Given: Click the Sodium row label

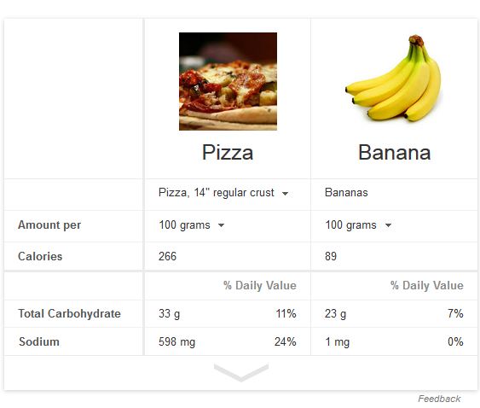Looking at the screenshot, I should pyautogui.click(x=39, y=341).
